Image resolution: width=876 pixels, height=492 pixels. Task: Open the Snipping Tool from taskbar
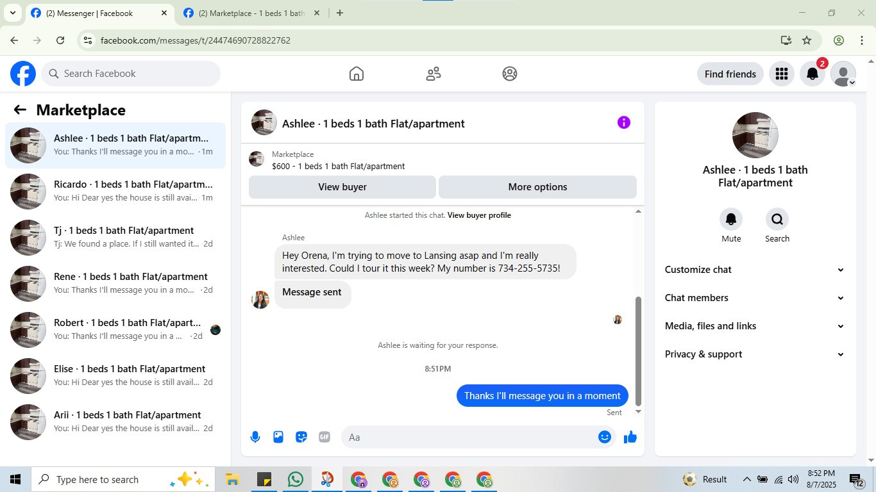tap(327, 479)
